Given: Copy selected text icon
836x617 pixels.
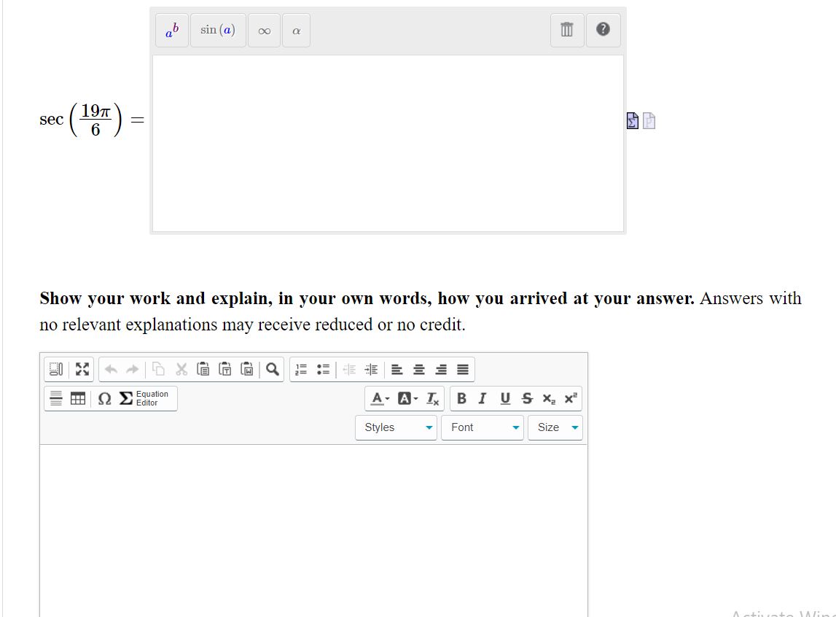Looking at the screenshot, I should coord(158,369).
